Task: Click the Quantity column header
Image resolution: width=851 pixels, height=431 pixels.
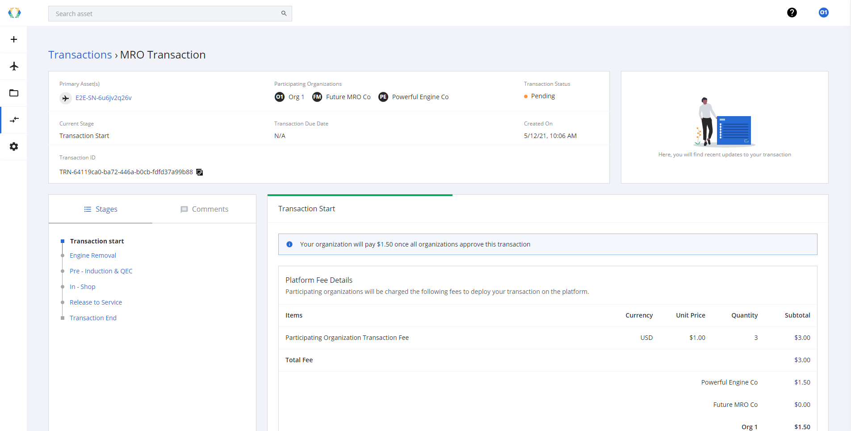Action: [x=744, y=315]
